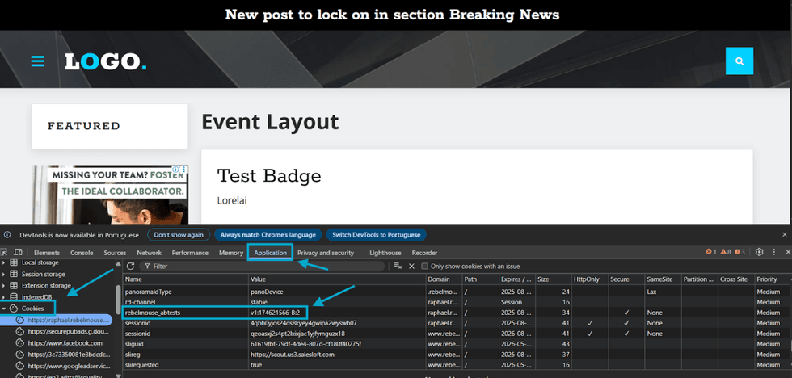Sort cookies by Size column header
792x378 pixels.
553,279
